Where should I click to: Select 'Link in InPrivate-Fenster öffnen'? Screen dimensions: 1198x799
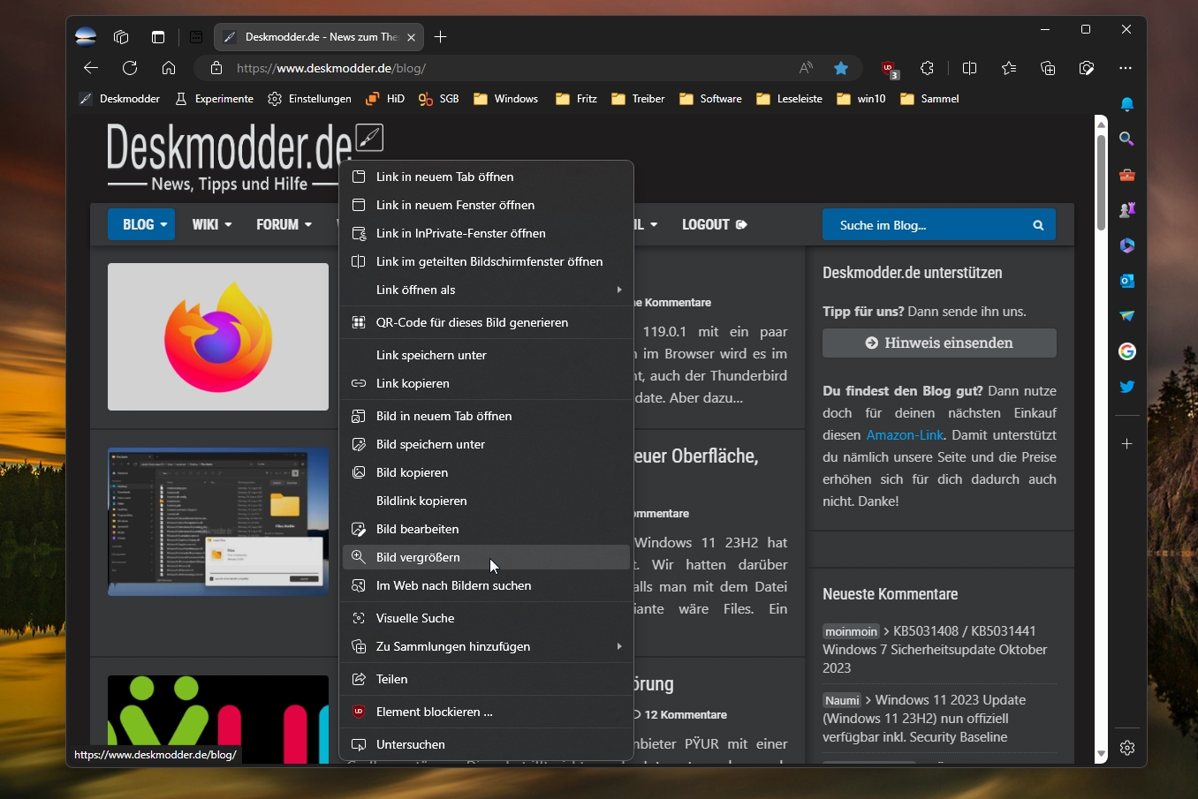click(487, 233)
